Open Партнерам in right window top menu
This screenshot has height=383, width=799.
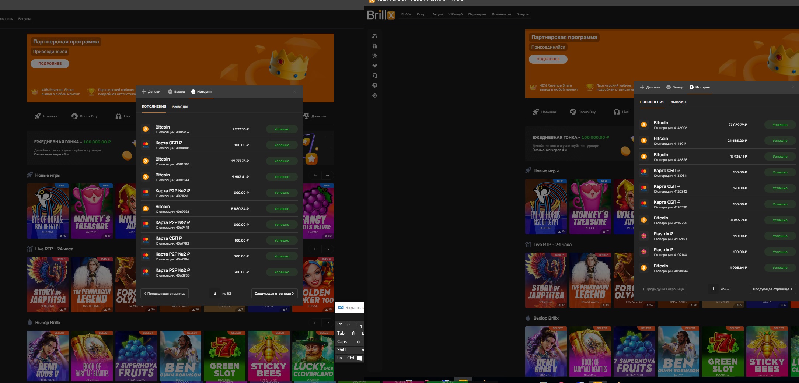click(x=477, y=14)
